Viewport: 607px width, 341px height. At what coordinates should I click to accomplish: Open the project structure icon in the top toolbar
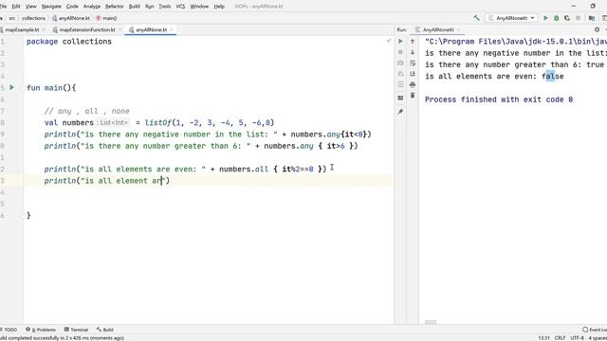tap(592, 18)
